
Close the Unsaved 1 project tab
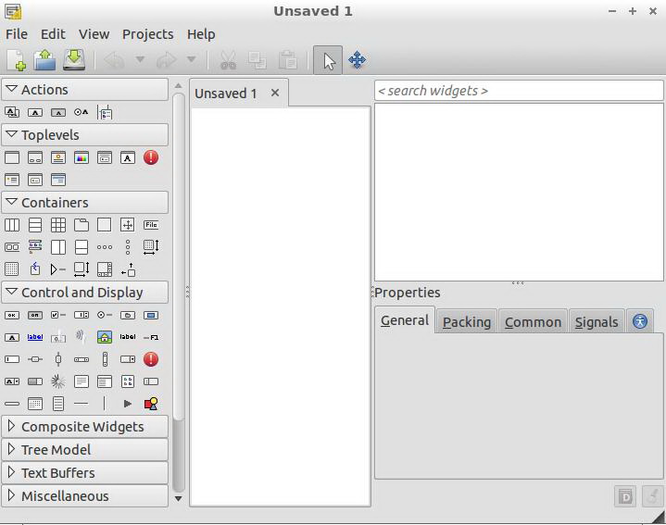point(275,93)
